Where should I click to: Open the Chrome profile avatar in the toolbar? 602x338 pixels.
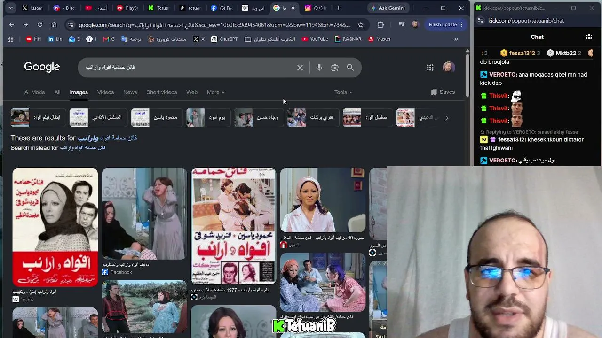click(415, 24)
